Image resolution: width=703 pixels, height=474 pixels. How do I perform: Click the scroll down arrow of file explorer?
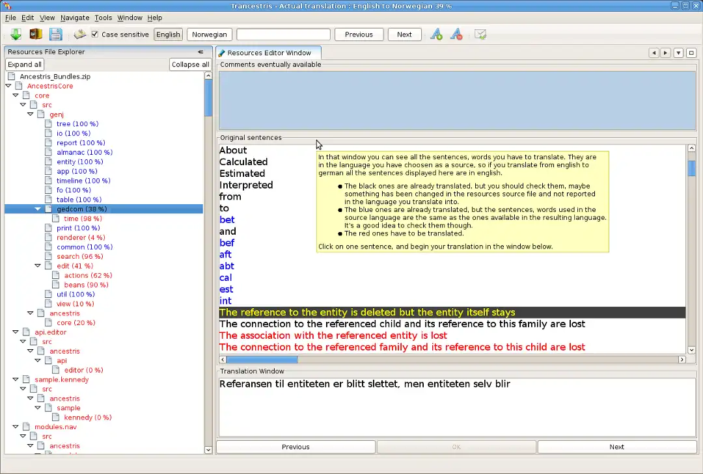pos(208,449)
